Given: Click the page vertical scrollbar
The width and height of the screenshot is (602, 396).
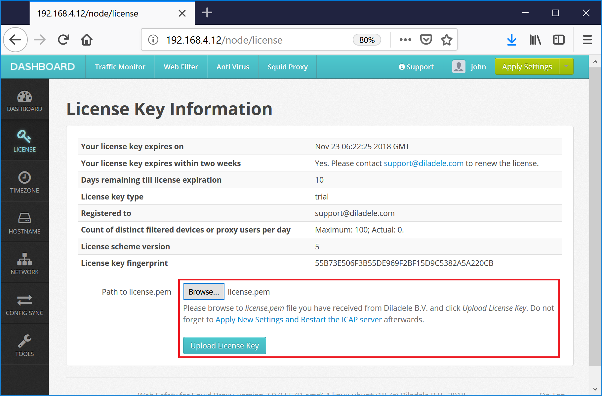Looking at the screenshot, I should 595,217.
